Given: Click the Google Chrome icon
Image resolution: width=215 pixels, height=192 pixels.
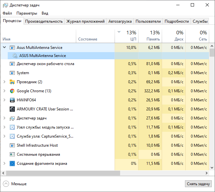Looking at the screenshot, I should point(12,91).
